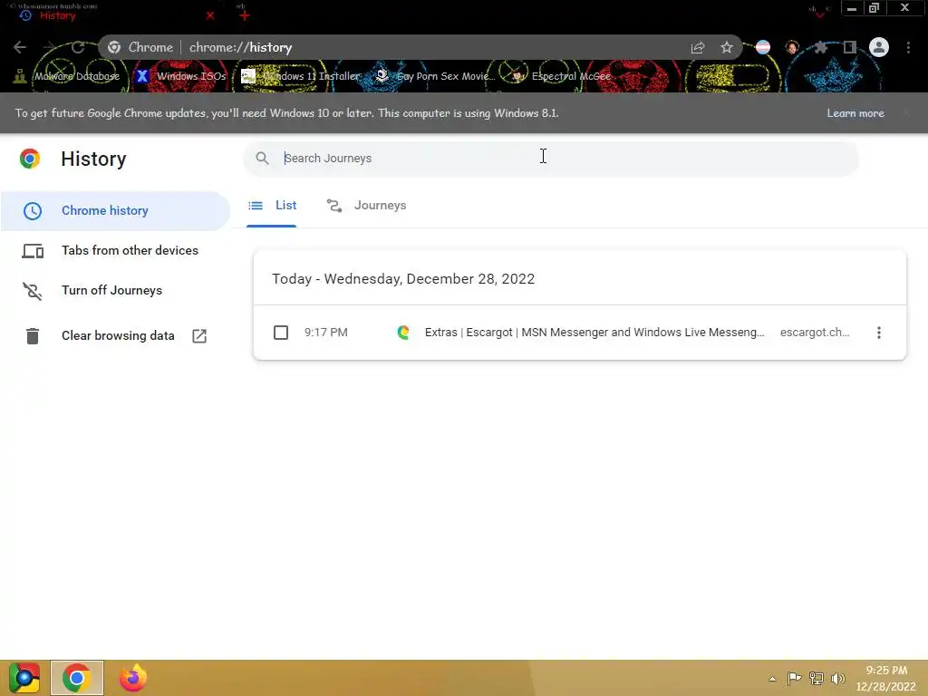
Task: Click the trash icon beside Clear browsing data
Action: coord(33,335)
